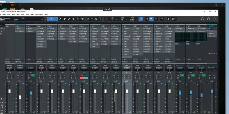
Task: Click the IQ input quantize icon
Action: click(106, 19)
